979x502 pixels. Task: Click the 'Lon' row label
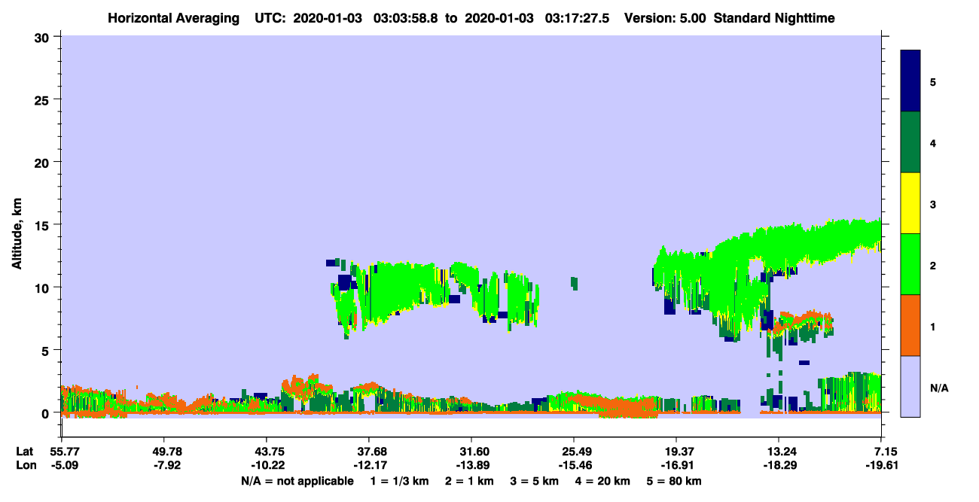25,466
